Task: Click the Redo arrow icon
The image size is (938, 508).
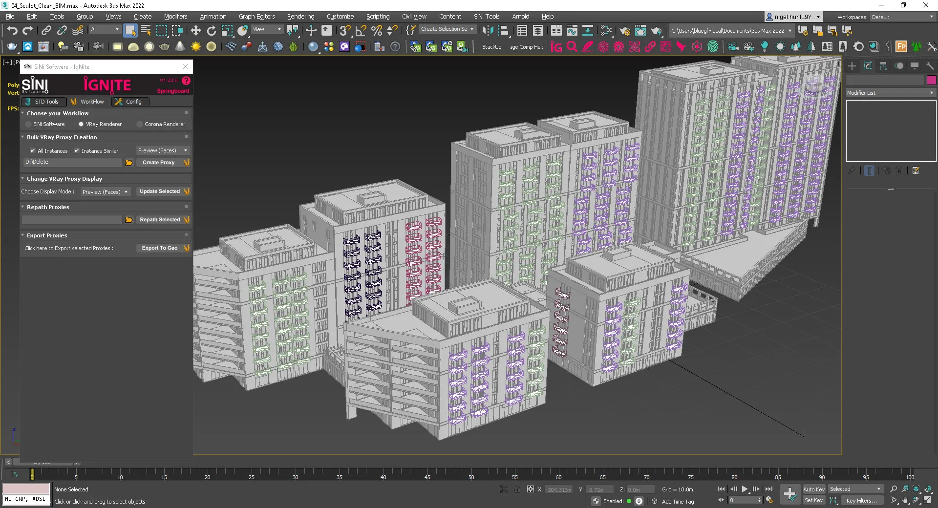Action: pyautogui.click(x=28, y=31)
